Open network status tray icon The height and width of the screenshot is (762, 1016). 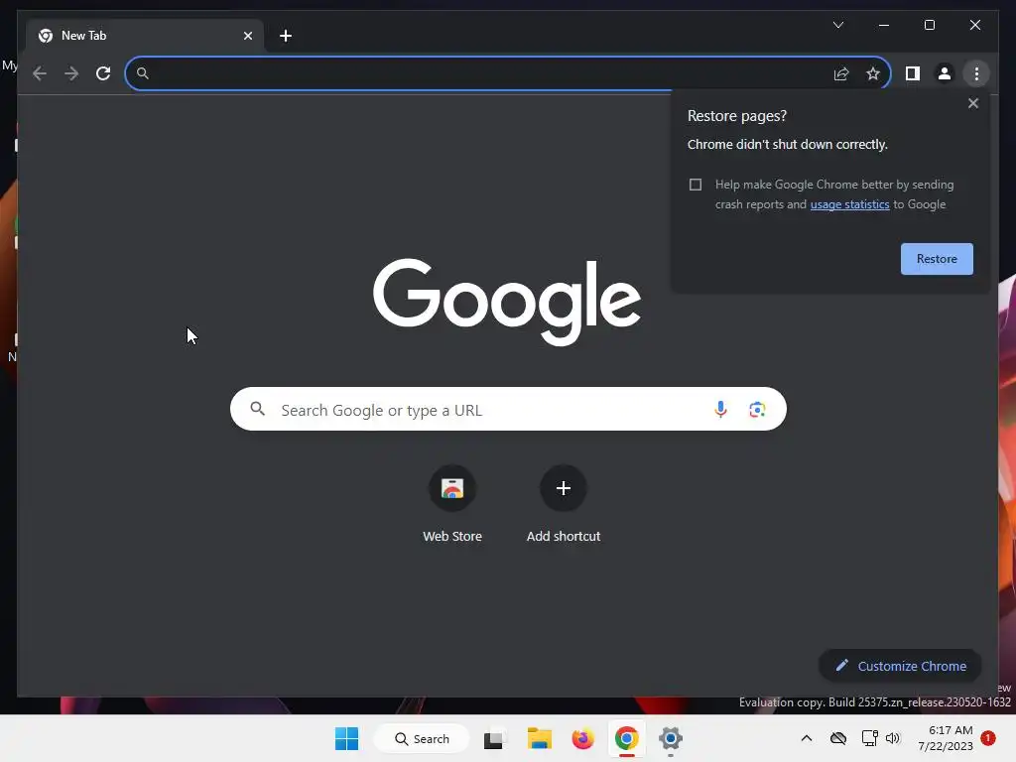coord(869,738)
